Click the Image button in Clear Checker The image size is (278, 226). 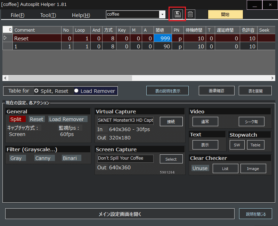click(253, 168)
